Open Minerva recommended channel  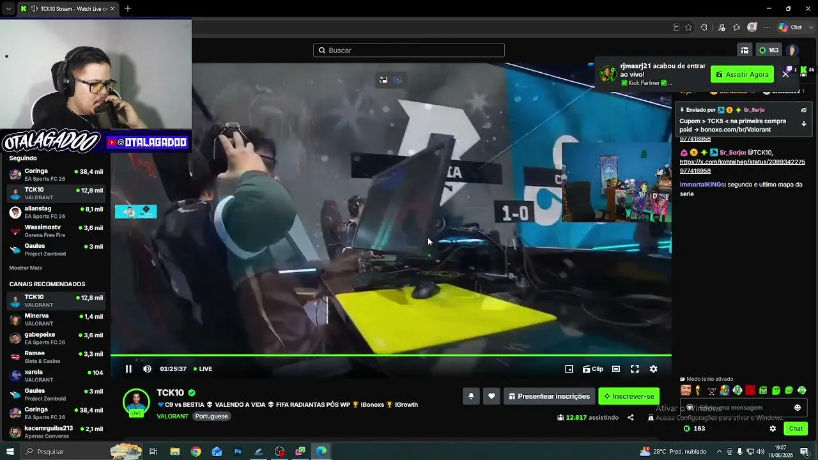tap(56, 319)
